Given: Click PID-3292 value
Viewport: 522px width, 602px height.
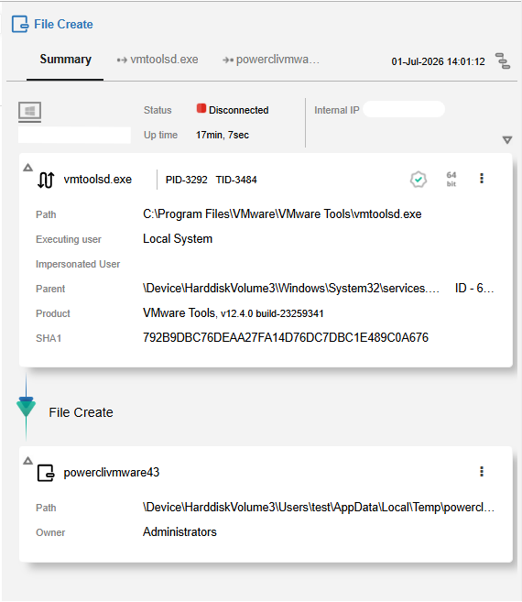Looking at the screenshot, I should coord(186,180).
